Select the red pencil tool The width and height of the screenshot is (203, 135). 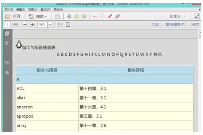(110, 16)
